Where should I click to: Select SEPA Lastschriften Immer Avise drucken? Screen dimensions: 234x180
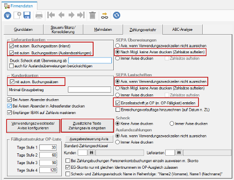(117, 95)
